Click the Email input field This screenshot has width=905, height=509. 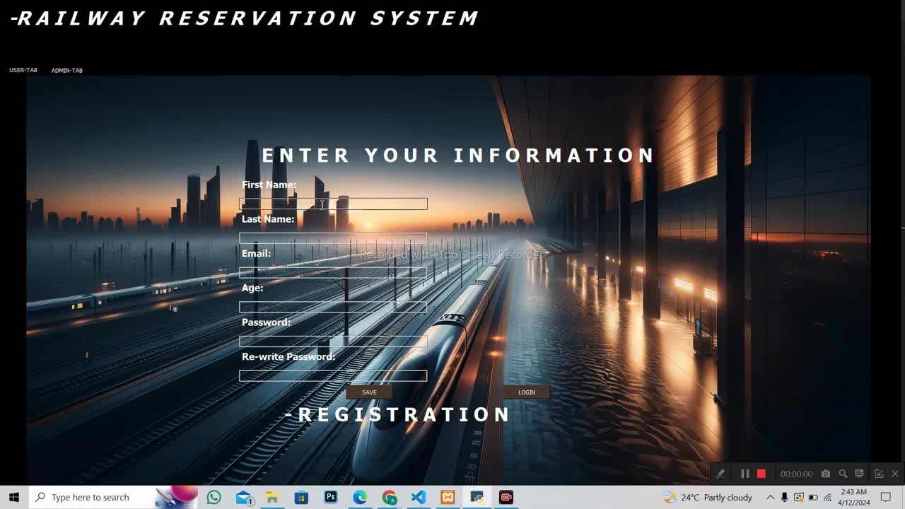(333, 272)
